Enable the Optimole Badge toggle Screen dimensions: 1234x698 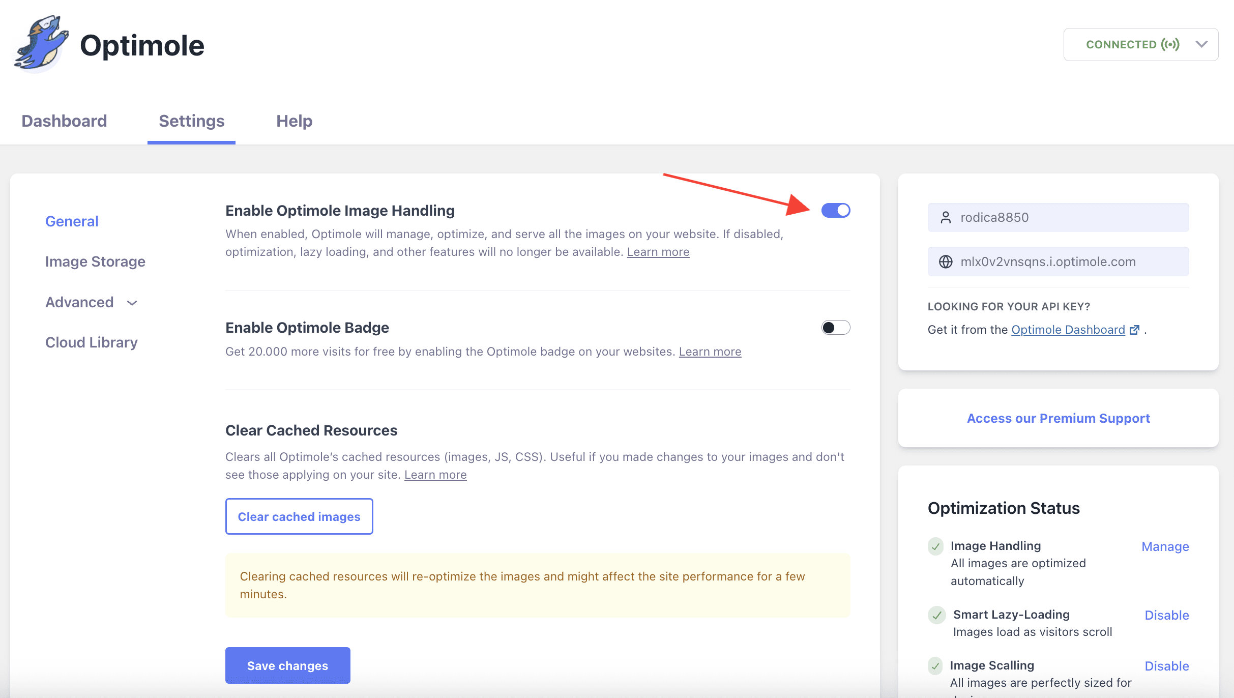[x=836, y=328]
